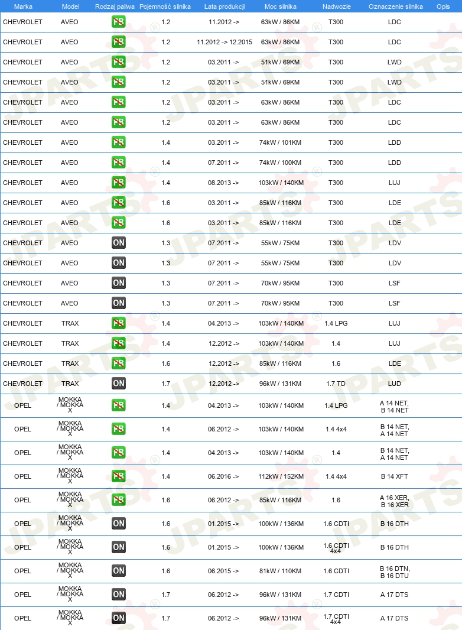Click petrol icon in AVEO 74kW / 101KM row
This screenshot has height=630, width=462.
(119, 142)
